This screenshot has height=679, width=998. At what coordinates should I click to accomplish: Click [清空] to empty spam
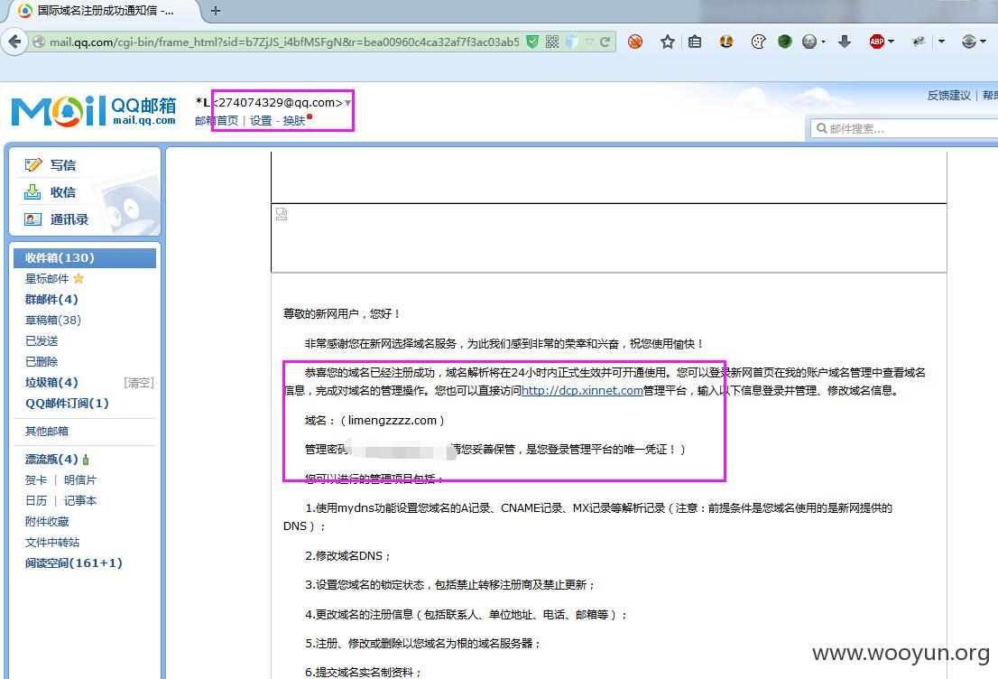[139, 382]
